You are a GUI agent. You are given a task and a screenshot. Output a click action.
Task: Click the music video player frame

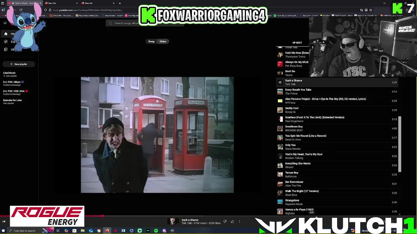pyautogui.click(x=157, y=135)
